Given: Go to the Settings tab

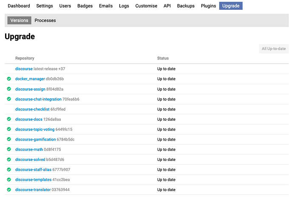Looking at the screenshot, I should tap(45, 6).
